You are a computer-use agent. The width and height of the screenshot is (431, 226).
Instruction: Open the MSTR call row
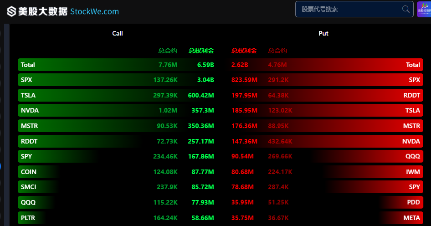(x=117, y=126)
